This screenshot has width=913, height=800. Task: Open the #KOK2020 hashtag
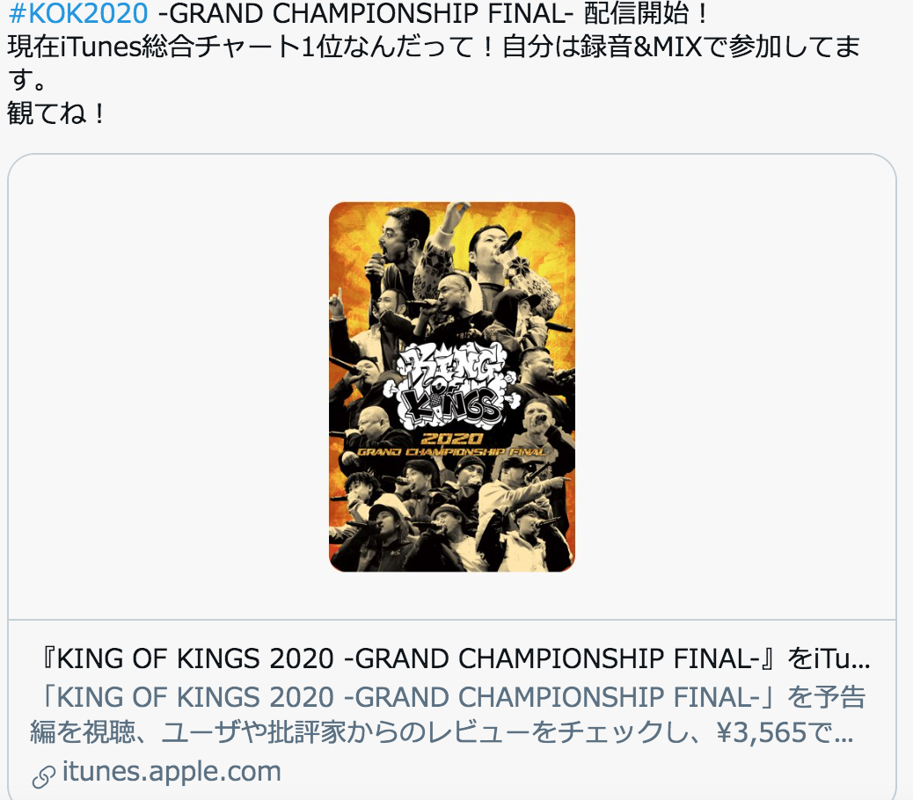pos(78,14)
